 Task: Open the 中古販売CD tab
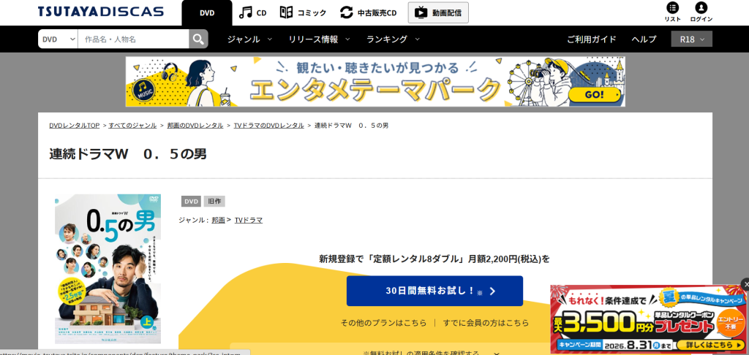[x=368, y=13]
